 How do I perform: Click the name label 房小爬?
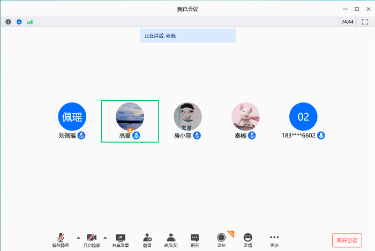tap(183, 136)
